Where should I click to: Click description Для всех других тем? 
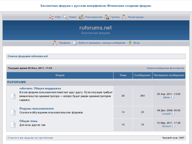[32, 125]
